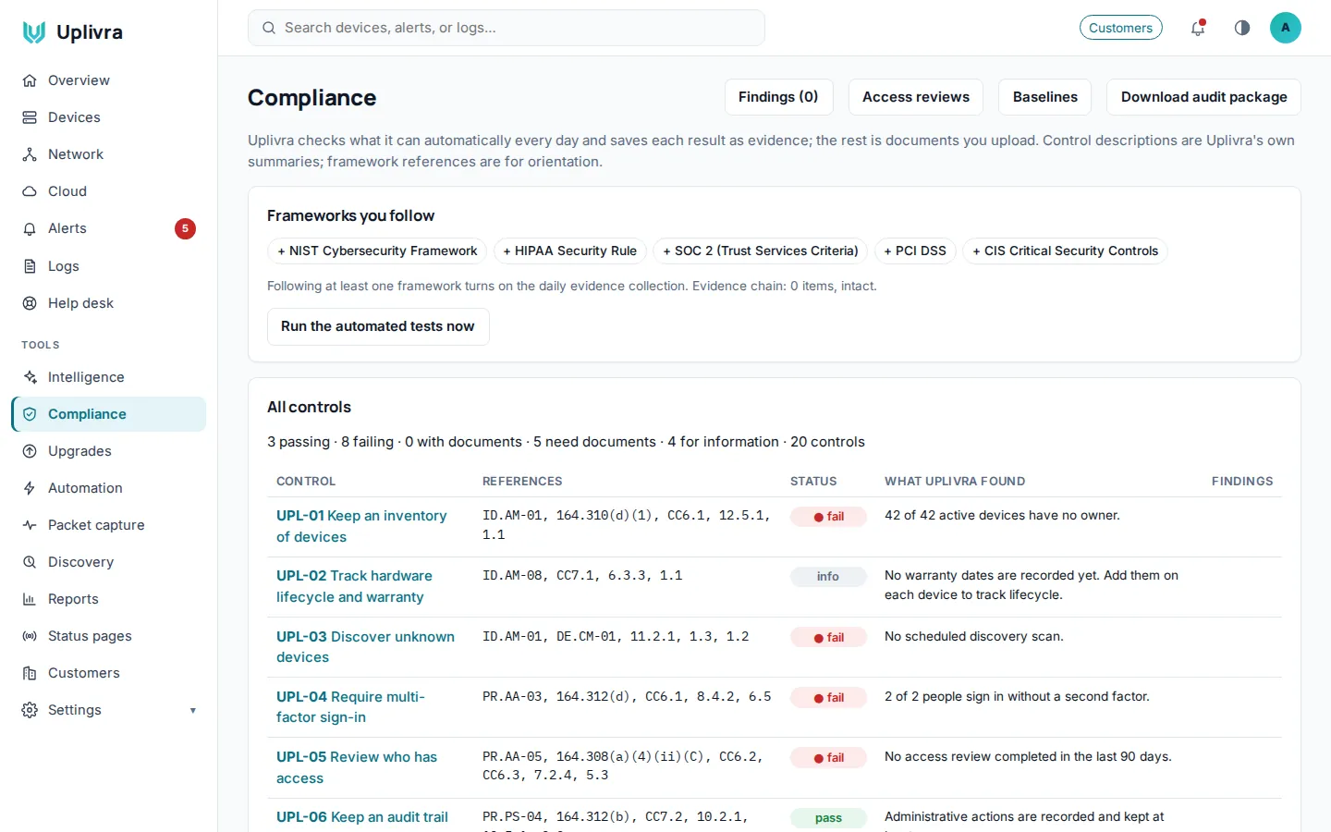The width and height of the screenshot is (1331, 832).
Task: Switch to Packet capture tool
Action: coord(109,525)
